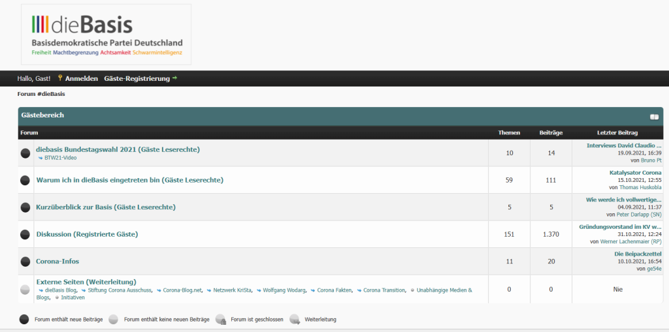Open the Gäste-Registrierung page
This screenshot has width=669, height=332.
click(x=137, y=78)
